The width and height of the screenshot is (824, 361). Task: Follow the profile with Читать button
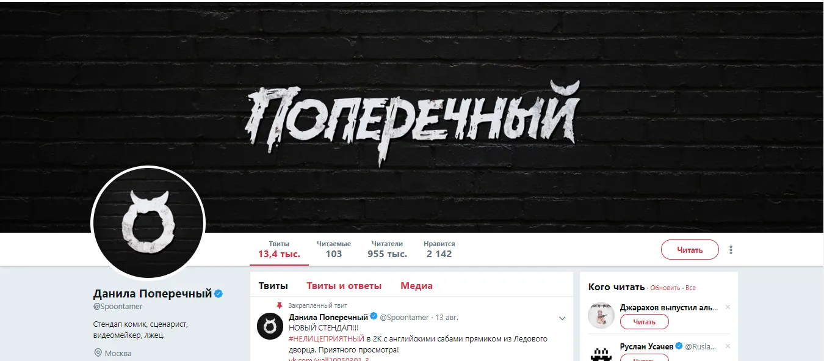[690, 250]
